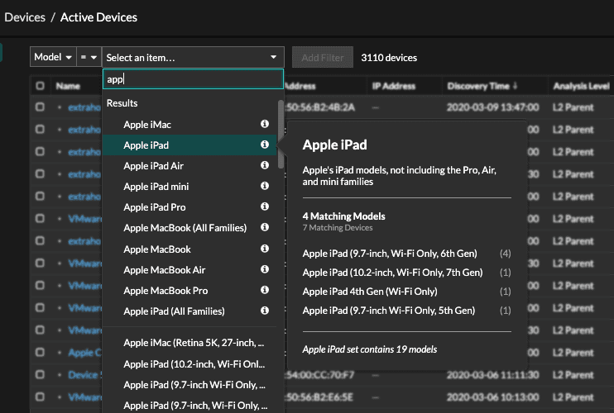
Task: Click info icon beside Apple iPad Air
Action: [265, 166]
